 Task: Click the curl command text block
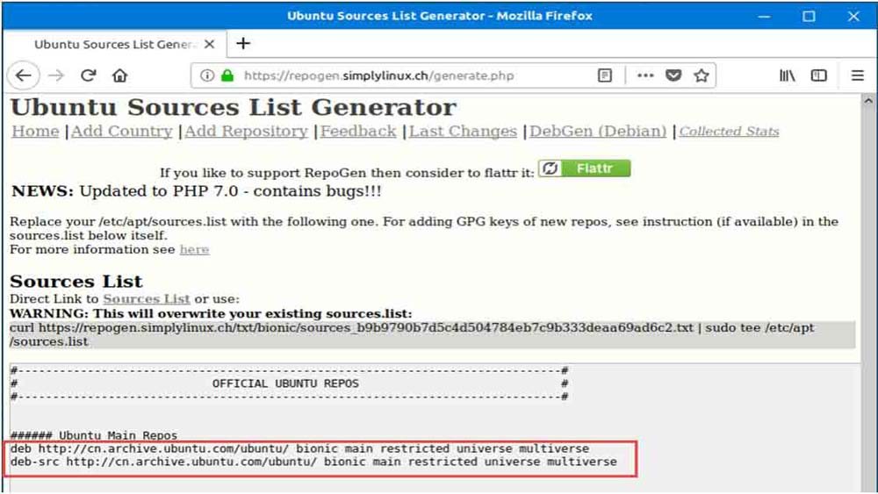432,334
